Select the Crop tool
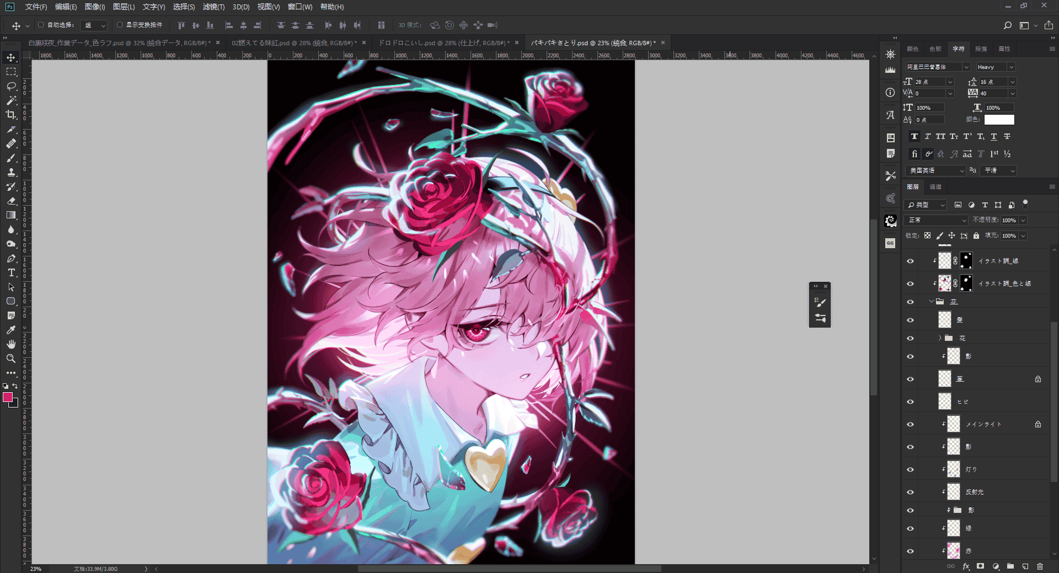 pyautogui.click(x=11, y=115)
